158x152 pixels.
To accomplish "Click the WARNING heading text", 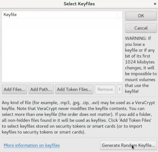I will point(136,38).
